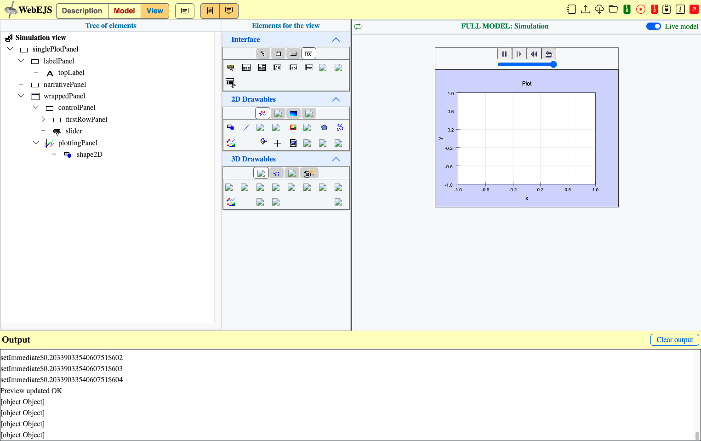Open the folder icon in top toolbar

click(x=613, y=9)
